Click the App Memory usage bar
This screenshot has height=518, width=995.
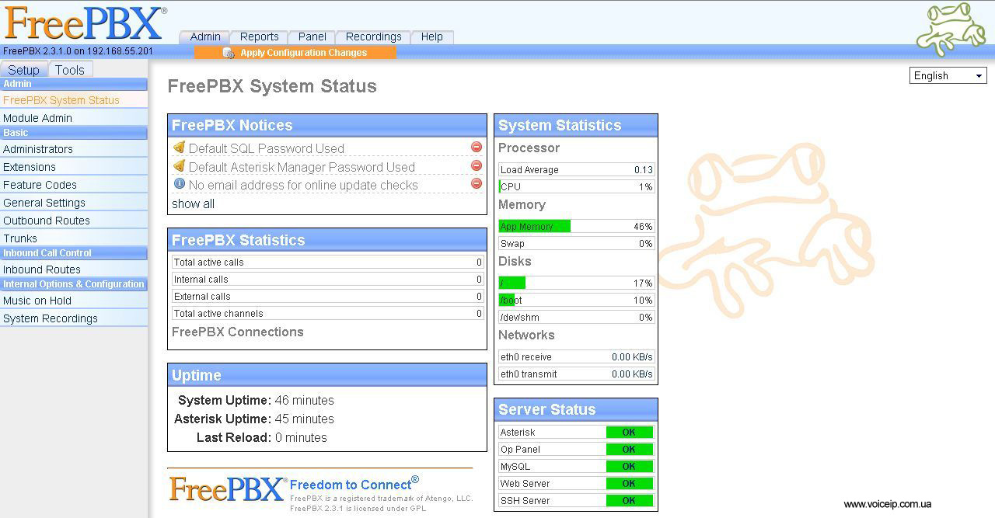click(x=576, y=226)
